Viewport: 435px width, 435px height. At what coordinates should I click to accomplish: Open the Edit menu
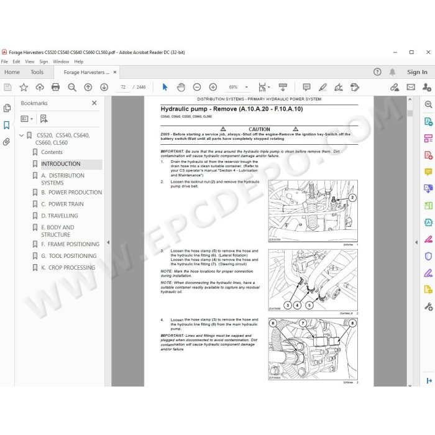pyautogui.click(x=16, y=62)
